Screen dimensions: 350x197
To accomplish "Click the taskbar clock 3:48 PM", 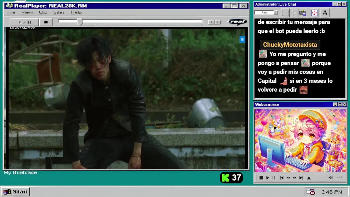I will pyautogui.click(x=332, y=192).
